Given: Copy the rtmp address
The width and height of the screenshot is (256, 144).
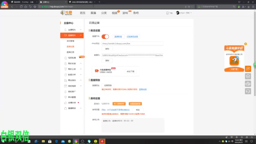Looking at the screenshot, I should click(107, 49).
